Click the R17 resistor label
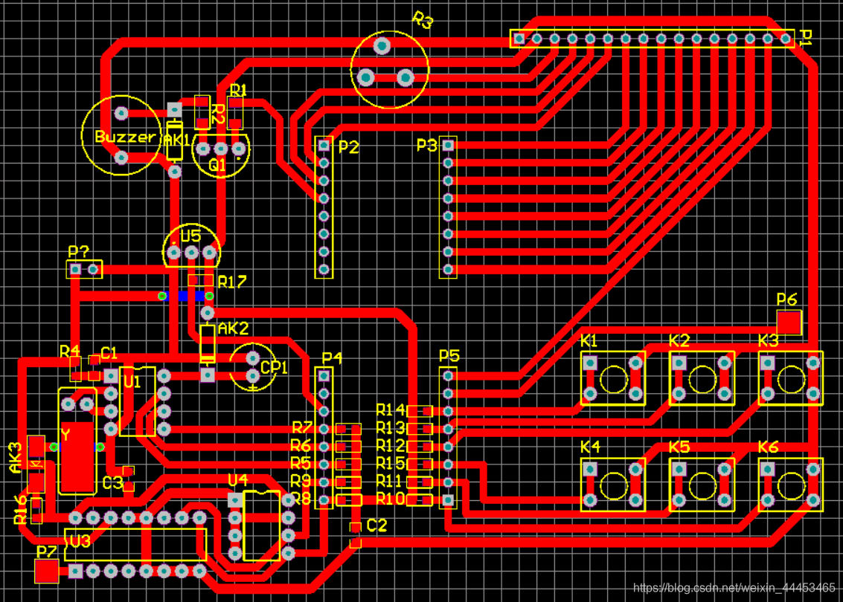Image resolution: width=843 pixels, height=602 pixels. 231,282
